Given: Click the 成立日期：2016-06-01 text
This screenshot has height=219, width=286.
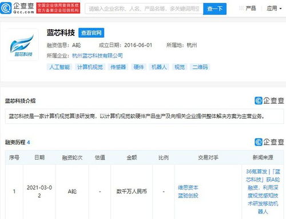Looking at the screenshot, I should point(125,45).
